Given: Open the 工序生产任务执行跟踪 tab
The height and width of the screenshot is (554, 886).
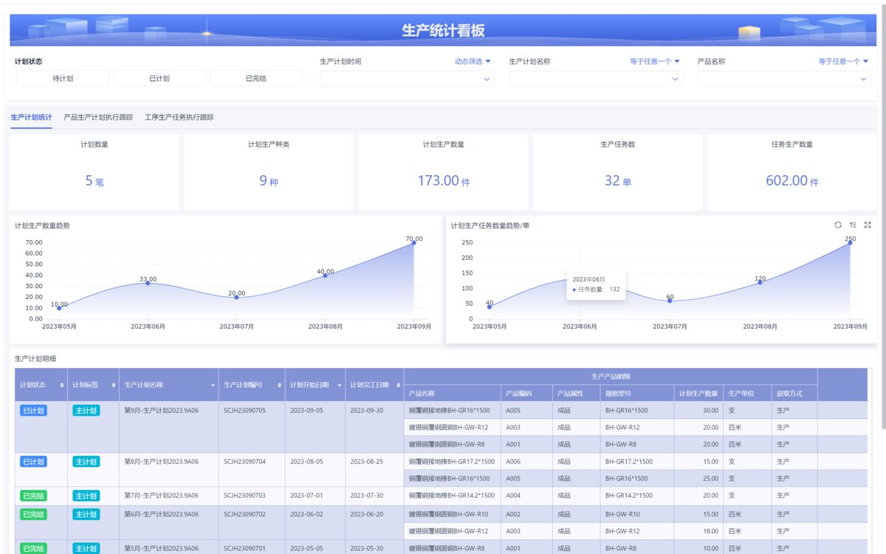Looking at the screenshot, I should pos(179,117).
